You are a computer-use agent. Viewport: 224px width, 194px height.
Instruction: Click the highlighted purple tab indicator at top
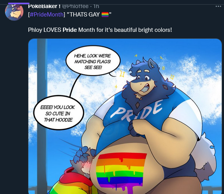pos(19,3)
